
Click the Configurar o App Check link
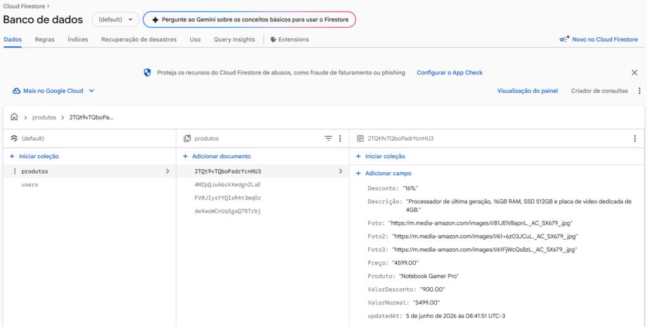449,73
